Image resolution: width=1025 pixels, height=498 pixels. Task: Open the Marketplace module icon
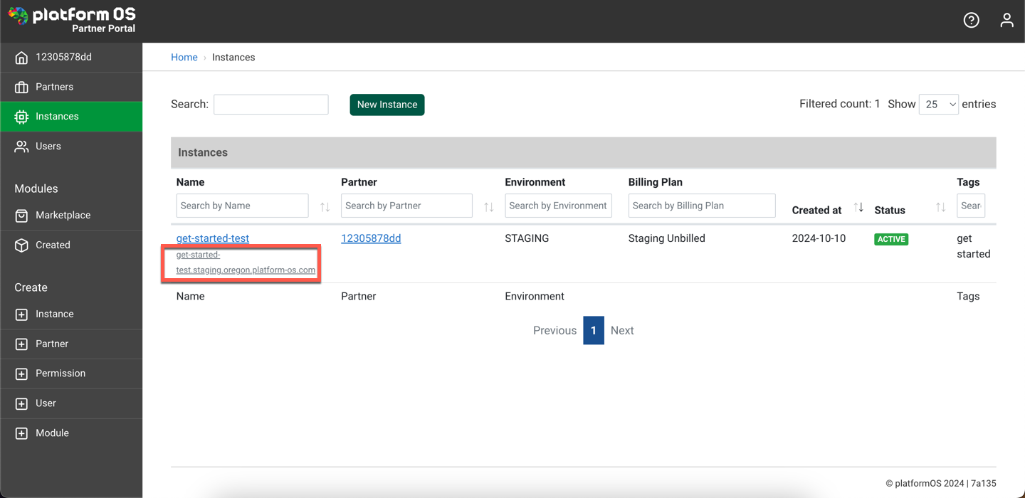(x=21, y=215)
